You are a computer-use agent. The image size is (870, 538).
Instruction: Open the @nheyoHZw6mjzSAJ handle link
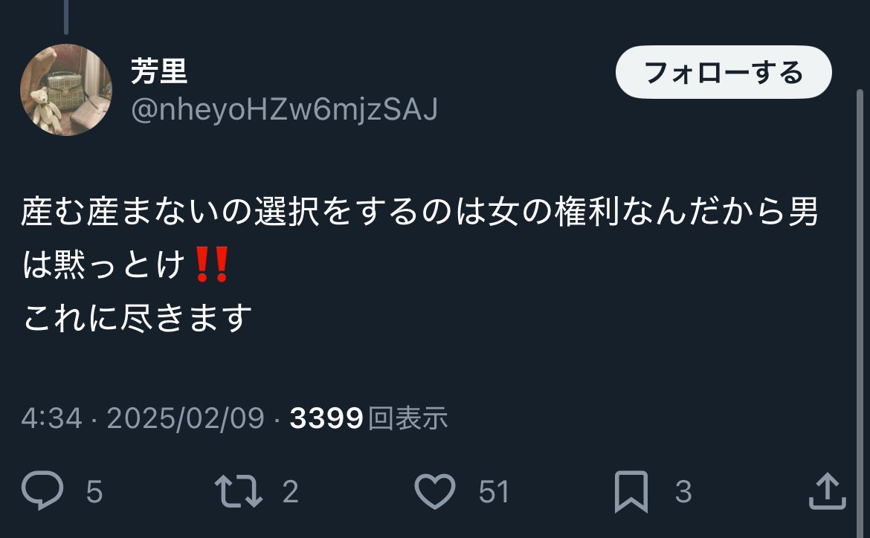(284, 109)
